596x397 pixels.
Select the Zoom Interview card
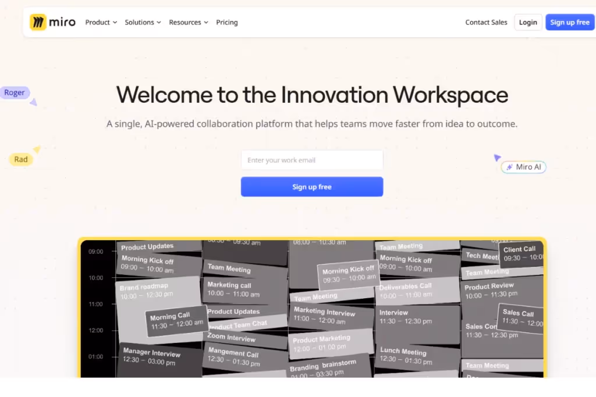245,338
